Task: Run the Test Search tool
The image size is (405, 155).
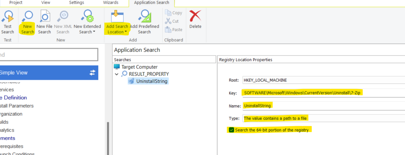Action: tap(8, 22)
